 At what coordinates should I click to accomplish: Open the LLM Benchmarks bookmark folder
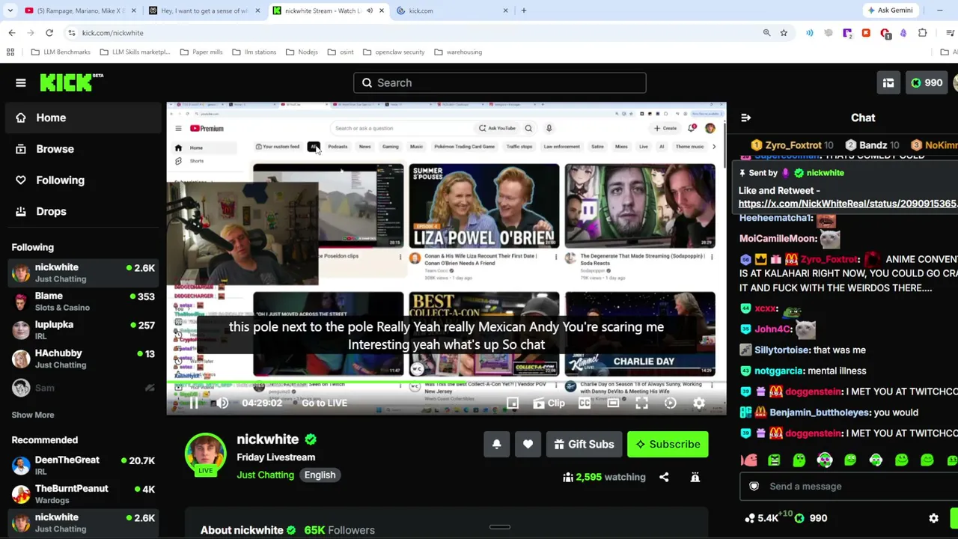(x=62, y=52)
